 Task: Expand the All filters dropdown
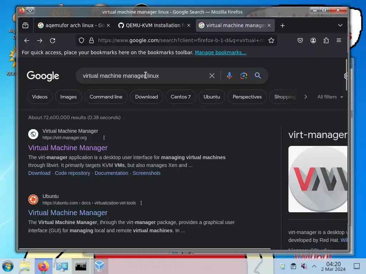coord(330,97)
